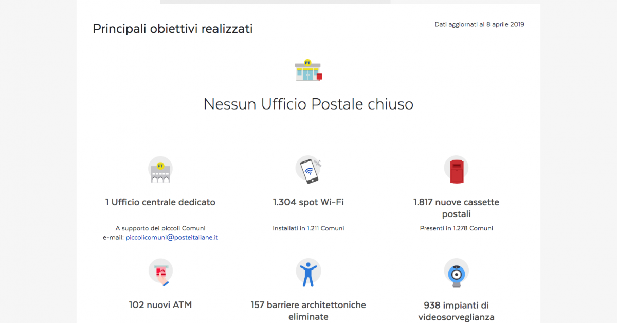Click '1 Ufficio centrale dedicato' title

160,202
